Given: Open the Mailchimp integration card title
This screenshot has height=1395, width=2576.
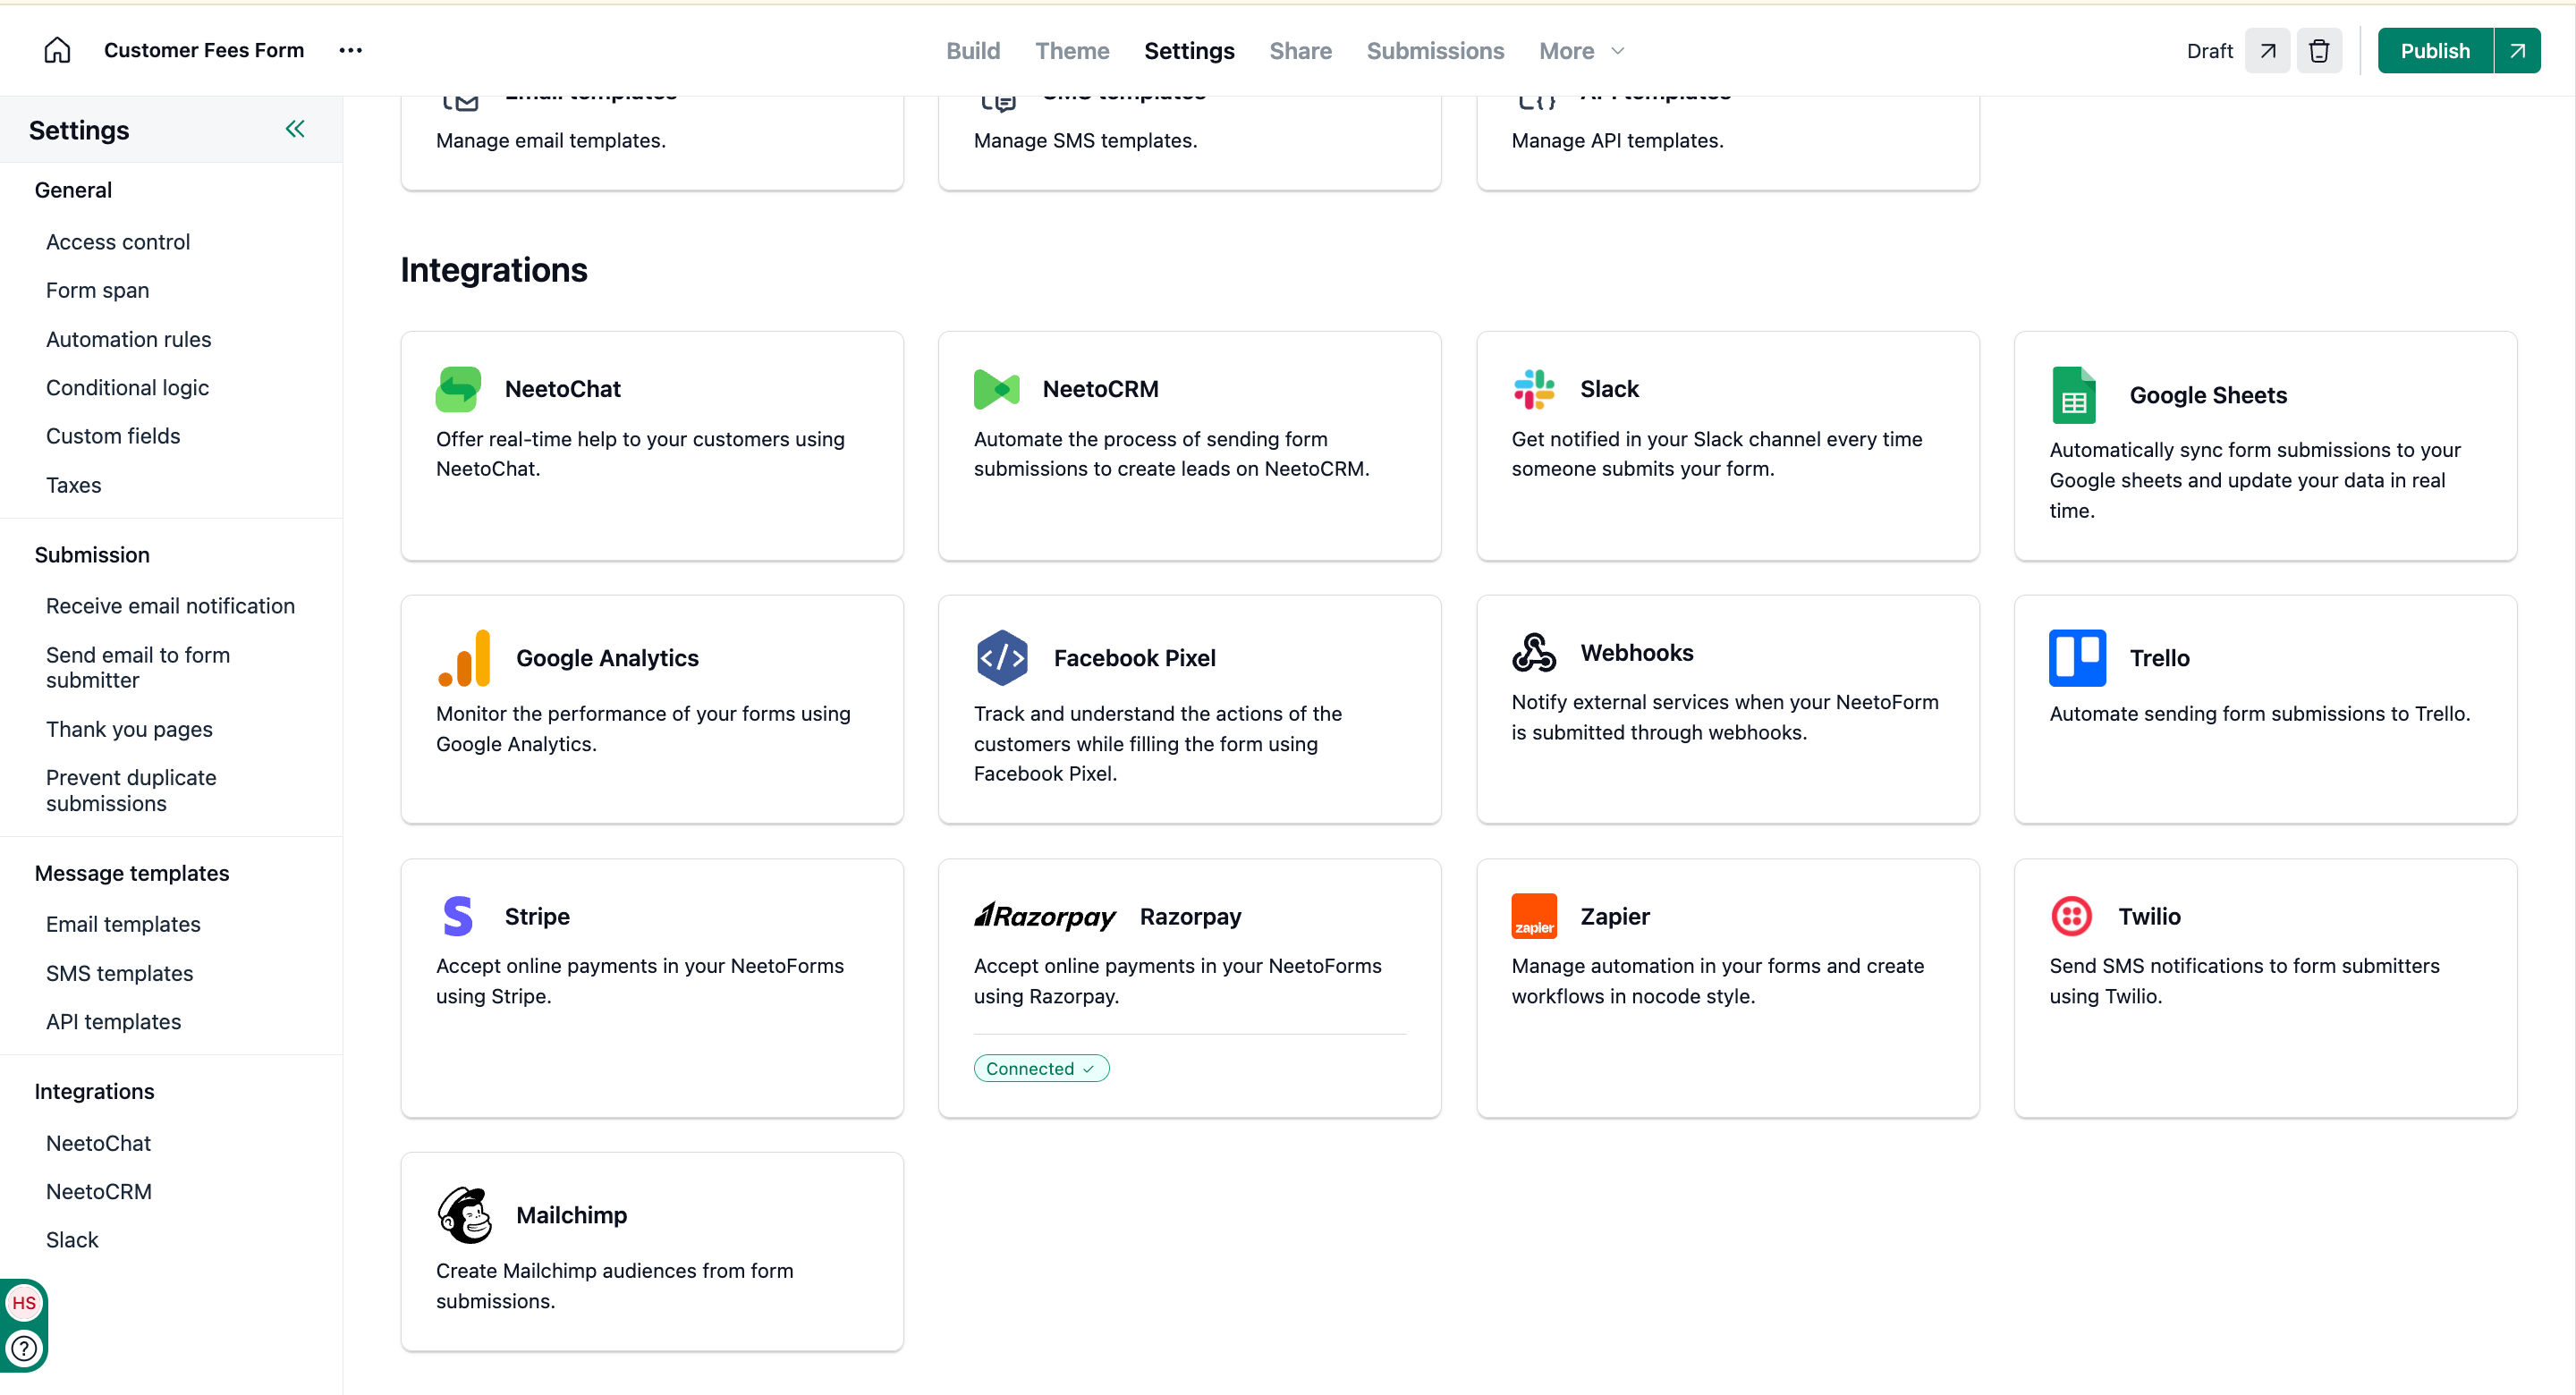Looking at the screenshot, I should pyautogui.click(x=571, y=1215).
